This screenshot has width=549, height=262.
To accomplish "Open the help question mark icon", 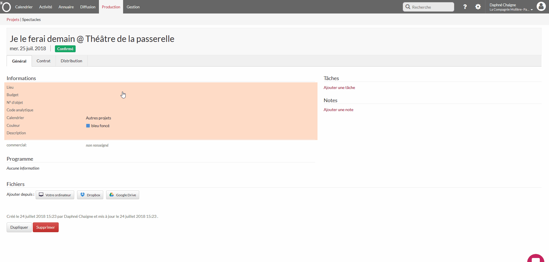I will [465, 7].
